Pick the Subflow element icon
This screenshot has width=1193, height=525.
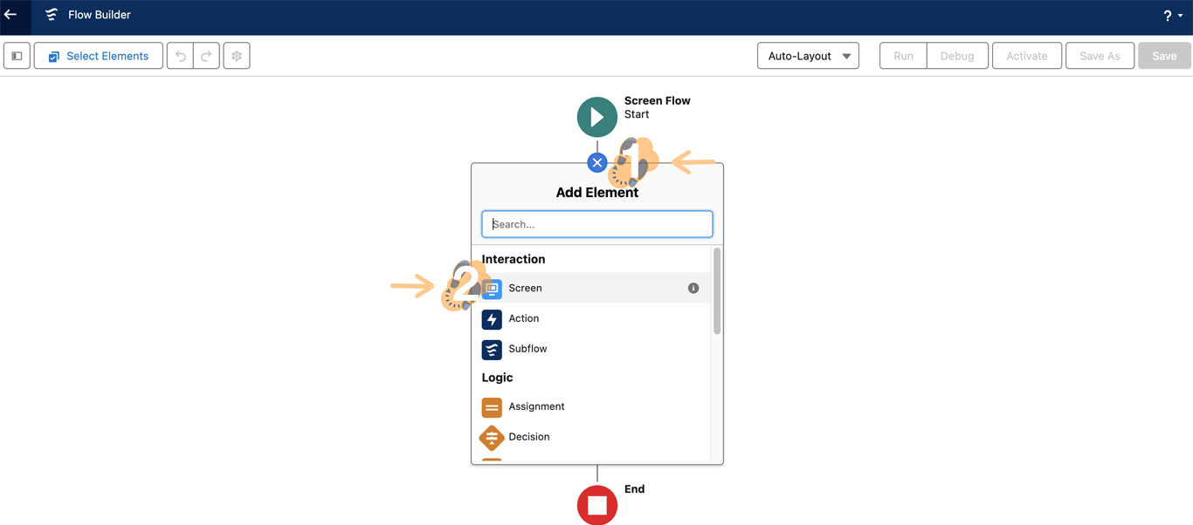492,349
